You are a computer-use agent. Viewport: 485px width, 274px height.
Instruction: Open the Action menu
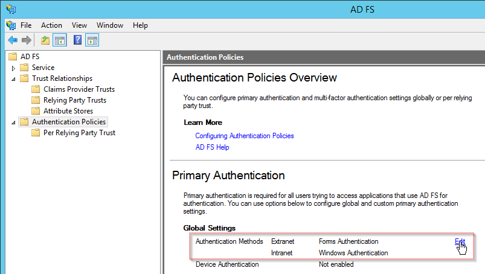[x=52, y=25]
